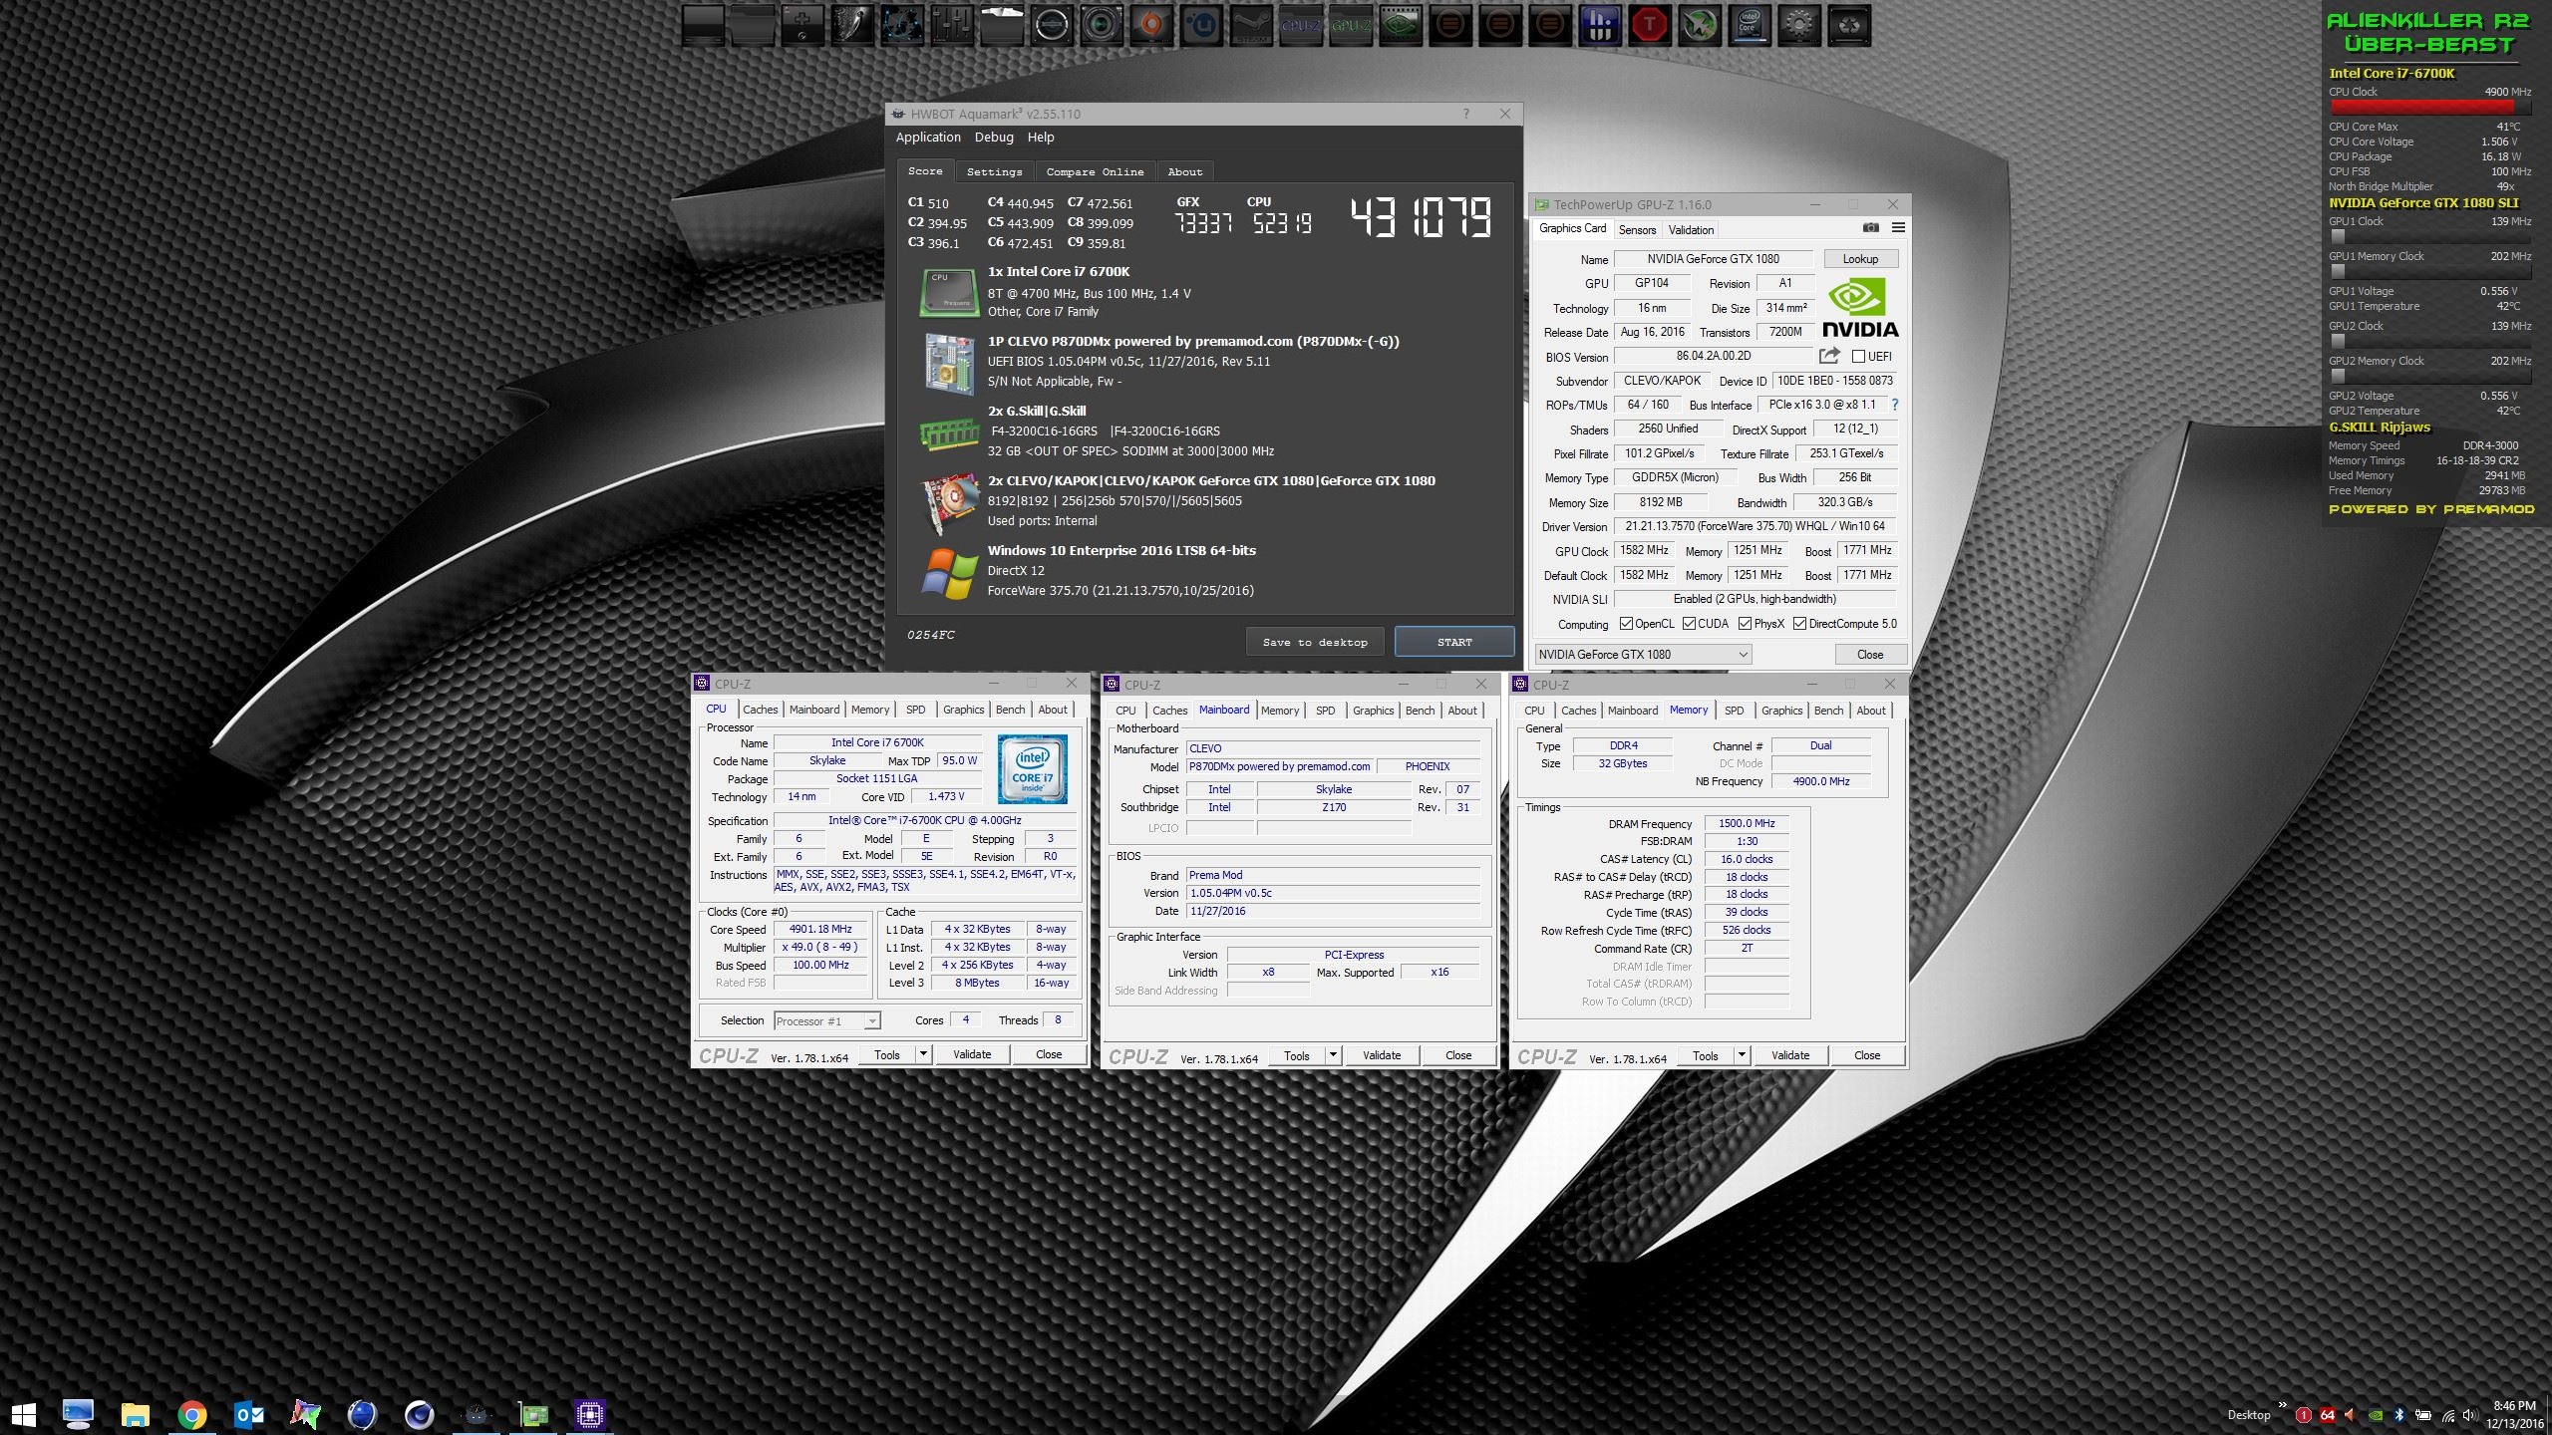Click the NVIDIA tray icon

click(x=2376, y=1415)
